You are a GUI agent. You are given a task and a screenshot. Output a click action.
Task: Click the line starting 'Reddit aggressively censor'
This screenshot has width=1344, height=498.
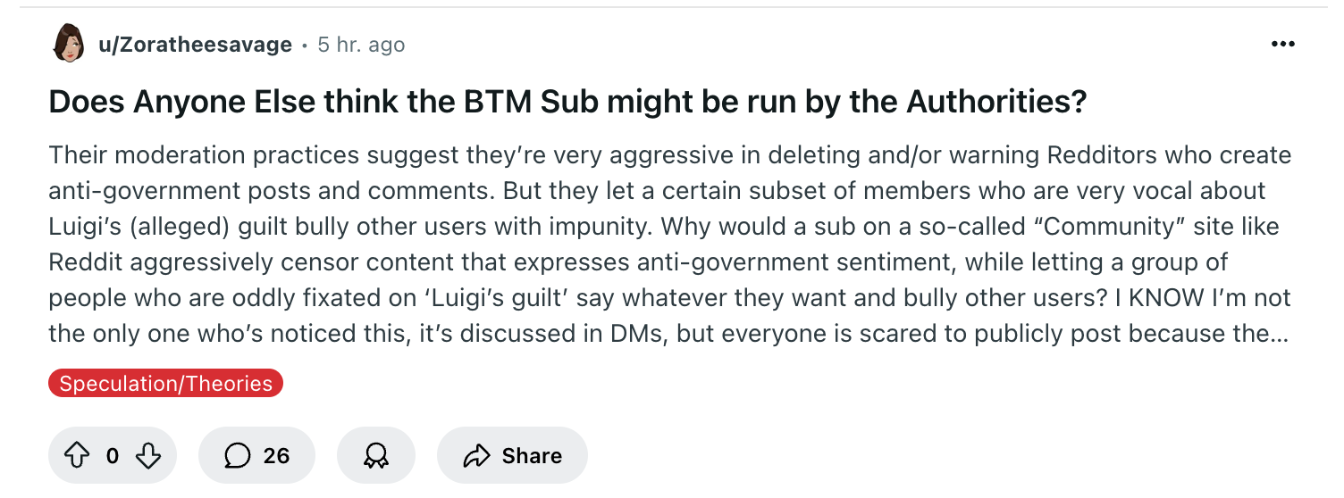pos(638,262)
